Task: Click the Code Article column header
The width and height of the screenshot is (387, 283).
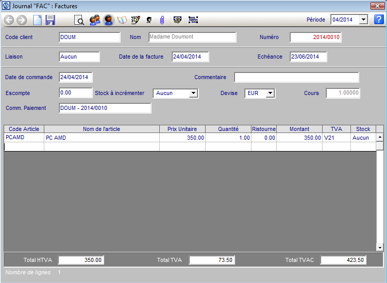Action: click(x=24, y=129)
